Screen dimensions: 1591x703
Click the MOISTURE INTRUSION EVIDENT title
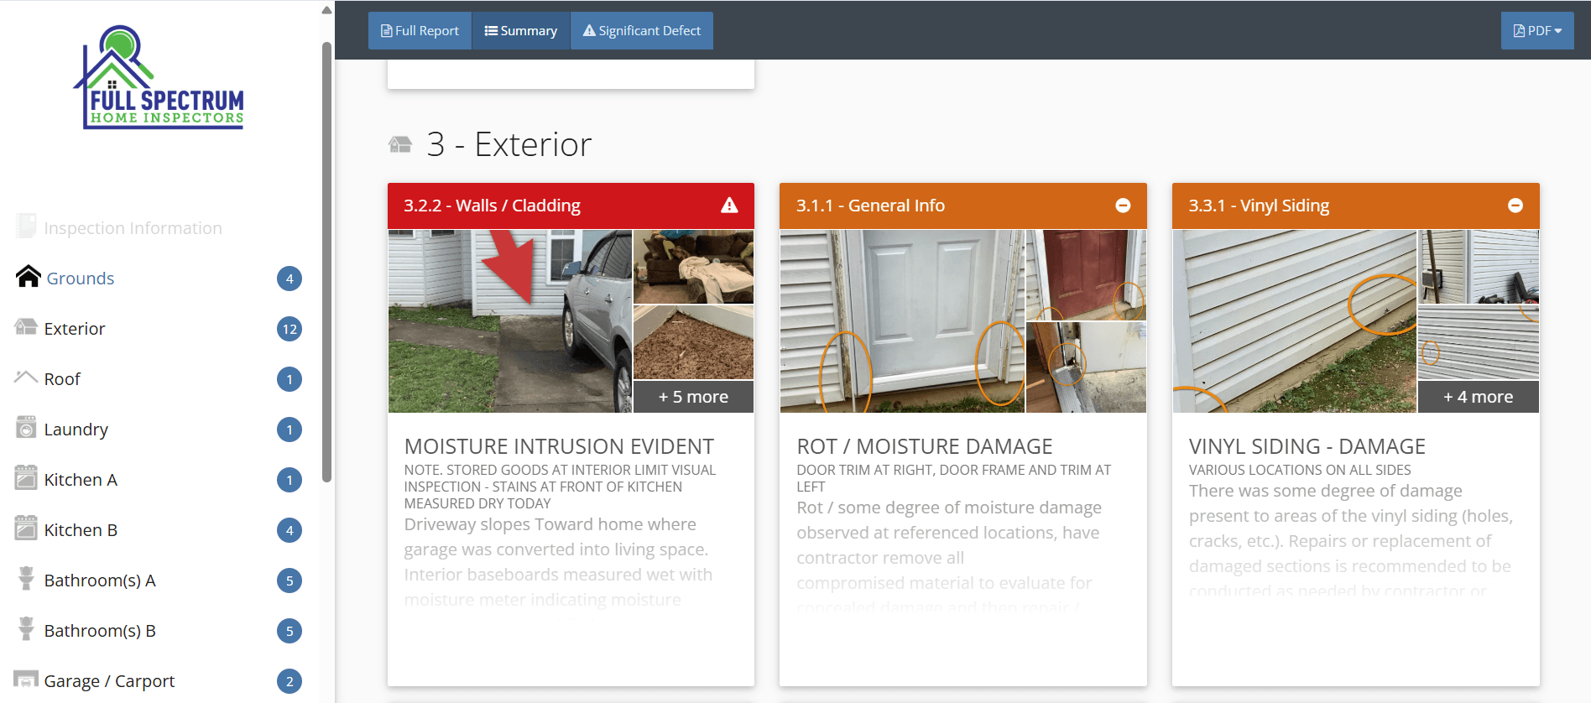[559, 446]
